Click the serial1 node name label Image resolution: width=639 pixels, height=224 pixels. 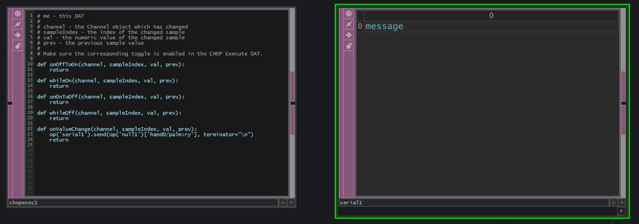click(x=351, y=203)
